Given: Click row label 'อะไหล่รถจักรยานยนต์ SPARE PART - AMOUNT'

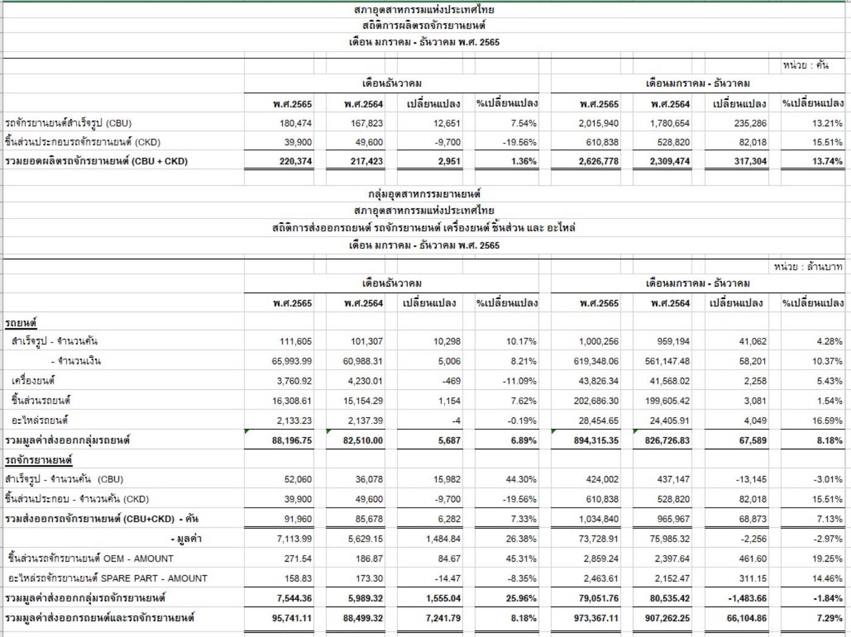Looking at the screenshot, I should [x=108, y=579].
